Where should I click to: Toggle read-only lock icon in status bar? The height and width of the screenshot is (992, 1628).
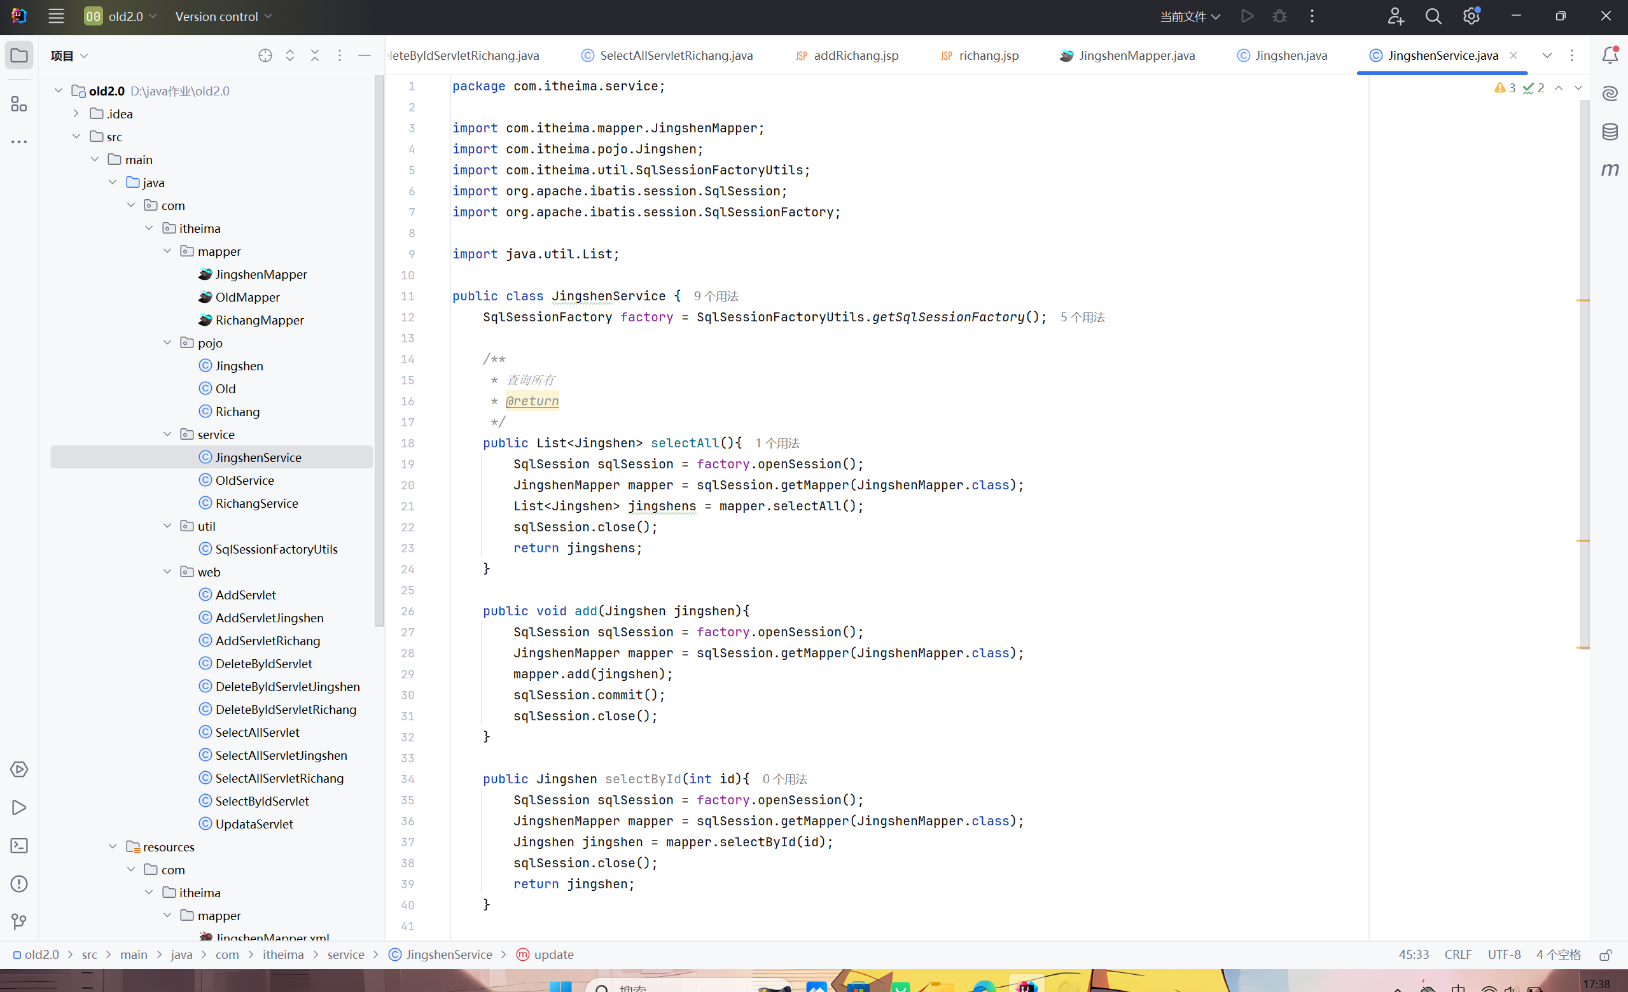pyautogui.click(x=1606, y=954)
